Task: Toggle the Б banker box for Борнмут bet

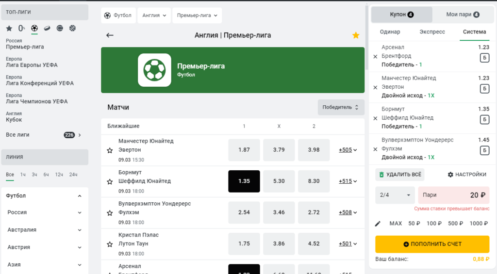Action: [484, 119]
